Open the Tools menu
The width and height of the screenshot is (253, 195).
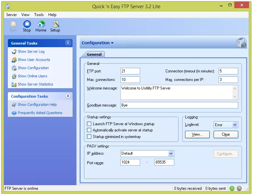[39, 15]
